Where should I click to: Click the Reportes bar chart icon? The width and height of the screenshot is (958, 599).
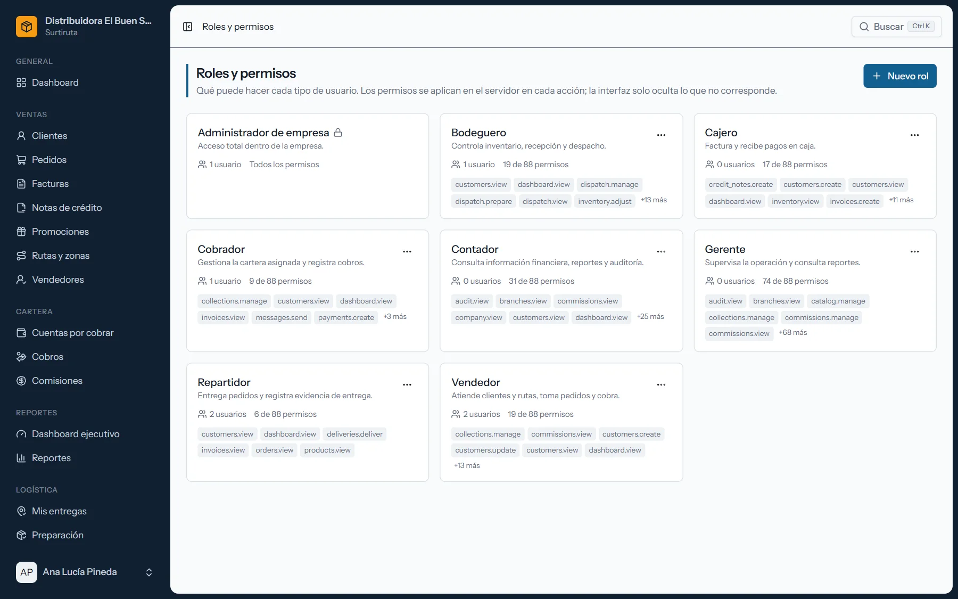[21, 458]
